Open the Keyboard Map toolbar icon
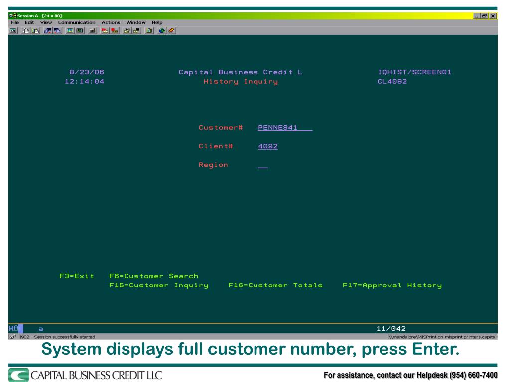This screenshot has height=382, width=510. (92, 31)
